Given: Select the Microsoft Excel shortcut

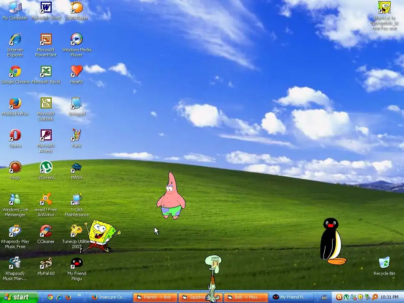Looking at the screenshot, I should point(46,75).
